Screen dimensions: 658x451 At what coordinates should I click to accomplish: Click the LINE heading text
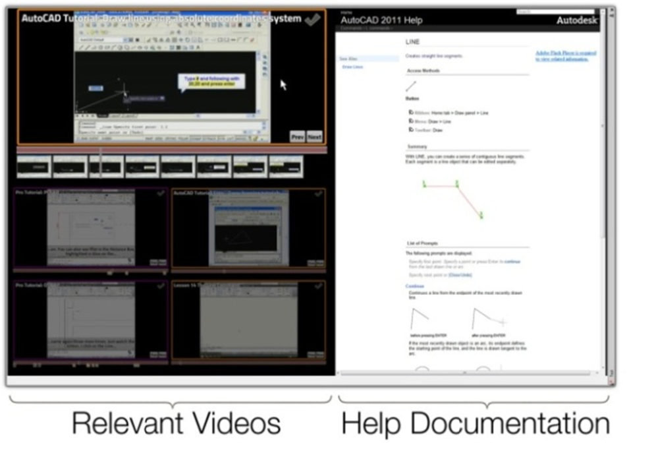tap(412, 42)
